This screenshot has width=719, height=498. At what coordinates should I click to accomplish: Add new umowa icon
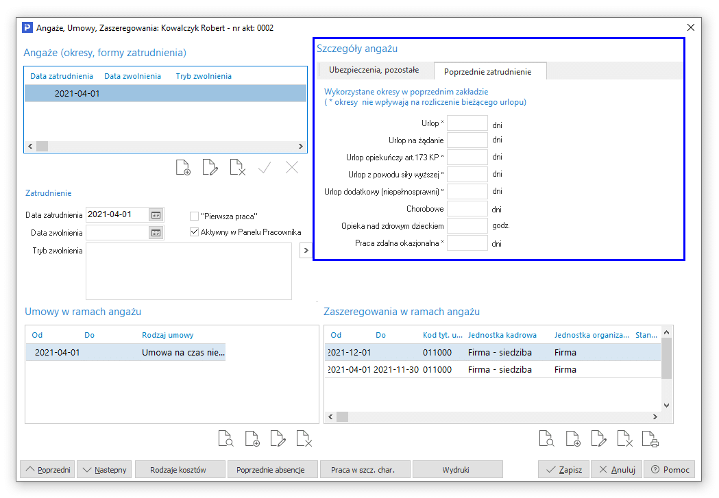pos(252,438)
